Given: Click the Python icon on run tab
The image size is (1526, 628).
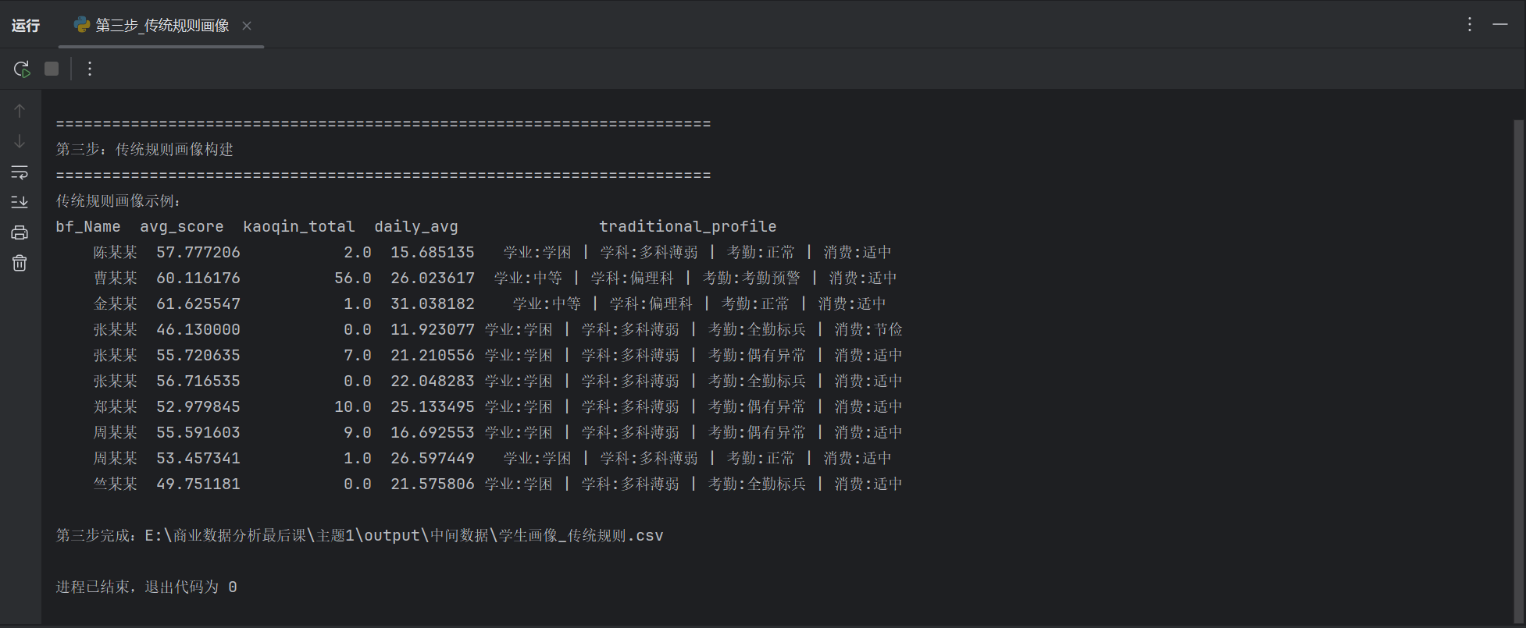Looking at the screenshot, I should (82, 25).
